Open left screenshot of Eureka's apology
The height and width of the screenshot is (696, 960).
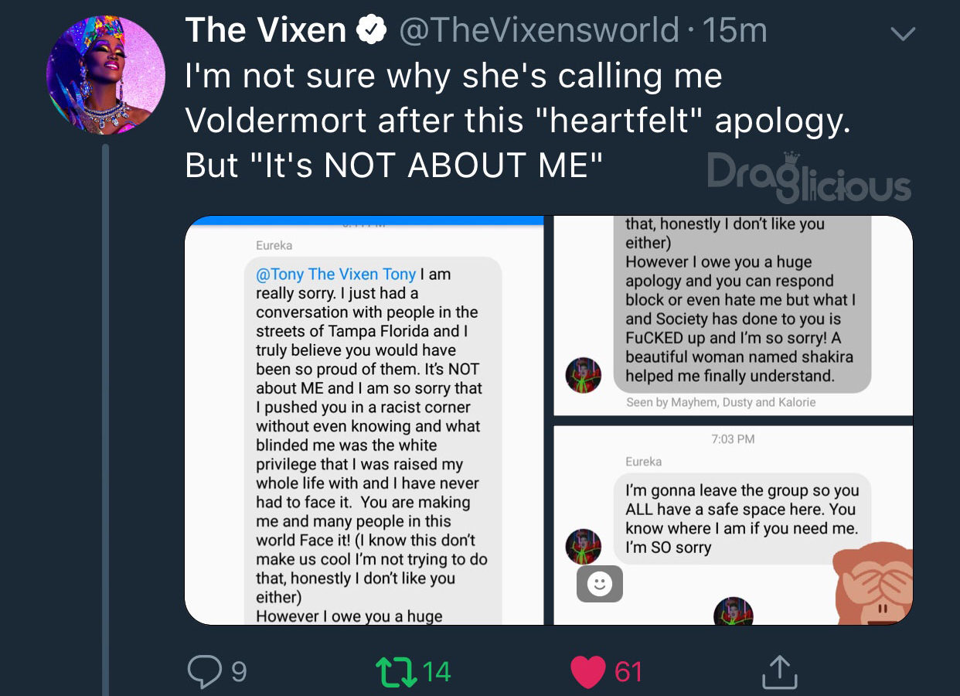click(364, 421)
